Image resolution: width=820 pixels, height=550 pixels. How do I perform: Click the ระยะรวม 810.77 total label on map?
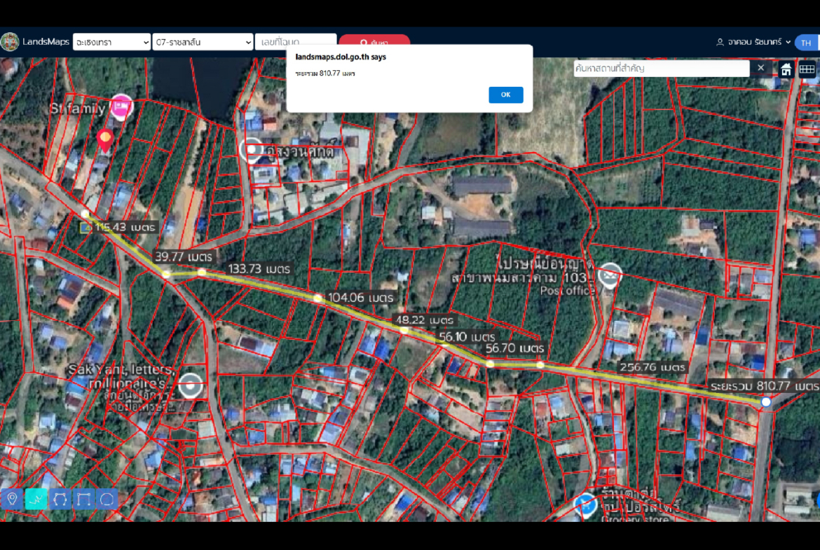pos(765,386)
